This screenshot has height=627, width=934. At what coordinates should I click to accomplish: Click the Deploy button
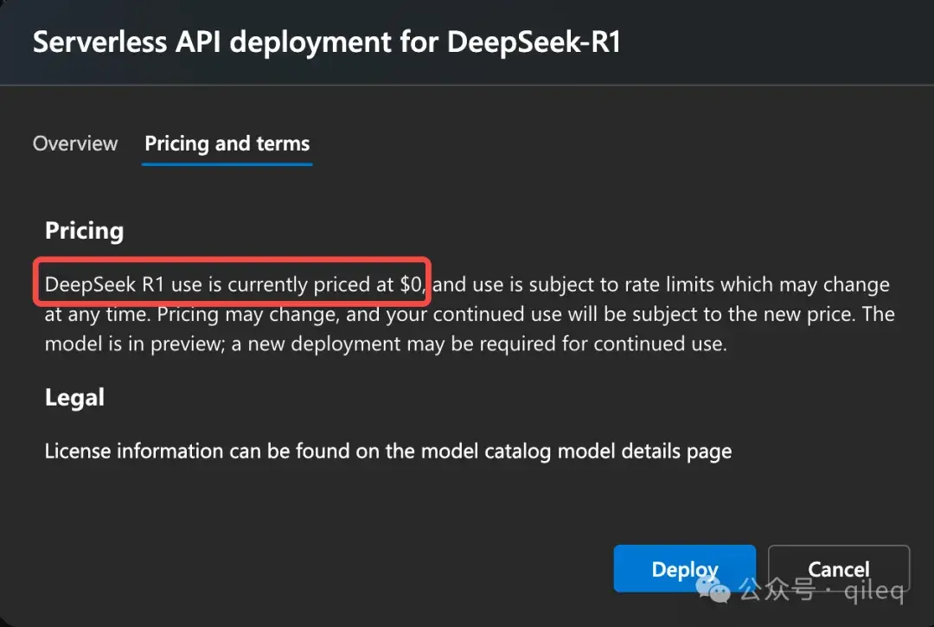[x=684, y=568]
